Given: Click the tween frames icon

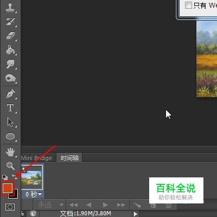Looking at the screenshot, I should 137,205.
